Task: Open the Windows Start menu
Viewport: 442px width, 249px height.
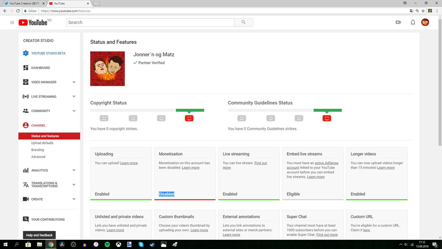Action: tap(5, 244)
